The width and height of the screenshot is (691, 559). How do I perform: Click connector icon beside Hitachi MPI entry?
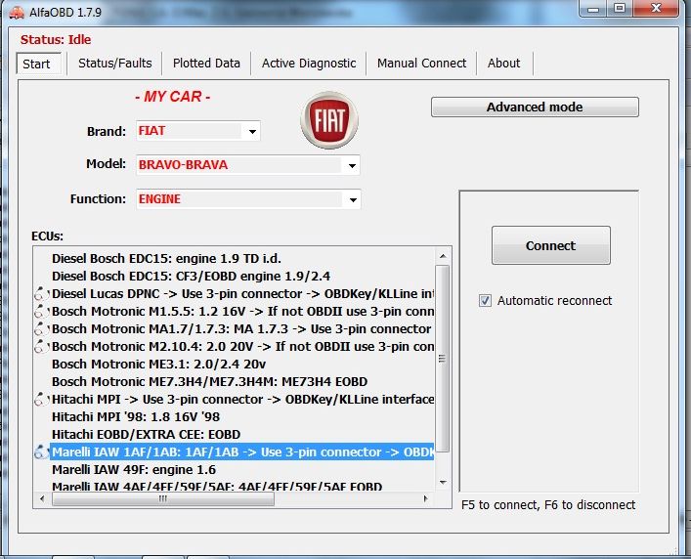coord(40,399)
